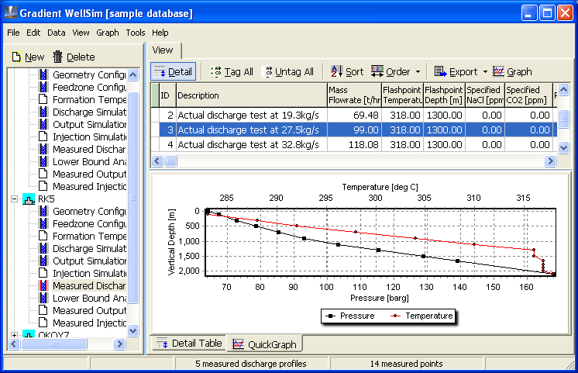Open the Edit menu

pos(33,33)
